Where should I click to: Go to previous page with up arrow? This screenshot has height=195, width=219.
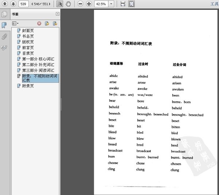pyautogui.click(x=5, y=4)
